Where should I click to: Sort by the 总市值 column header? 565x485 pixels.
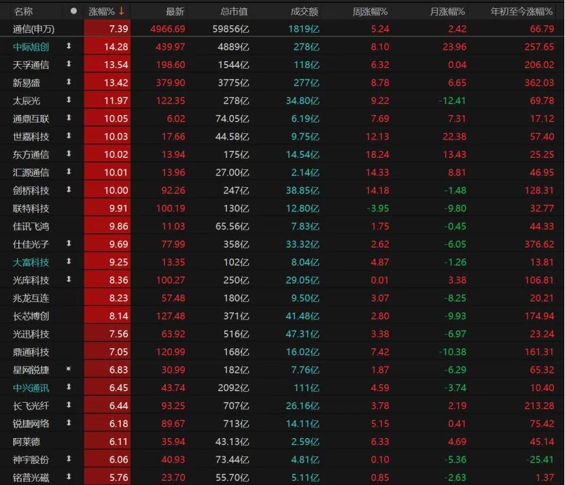(x=234, y=11)
